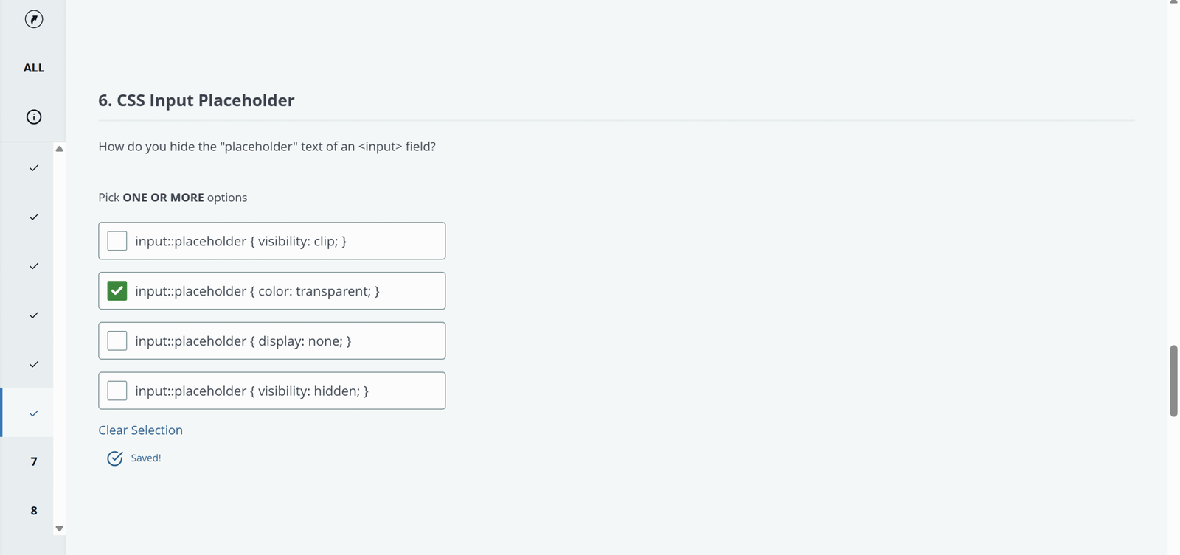Click the page vertical scrollbar thumb
This screenshot has width=1180, height=555.
click(x=1173, y=380)
